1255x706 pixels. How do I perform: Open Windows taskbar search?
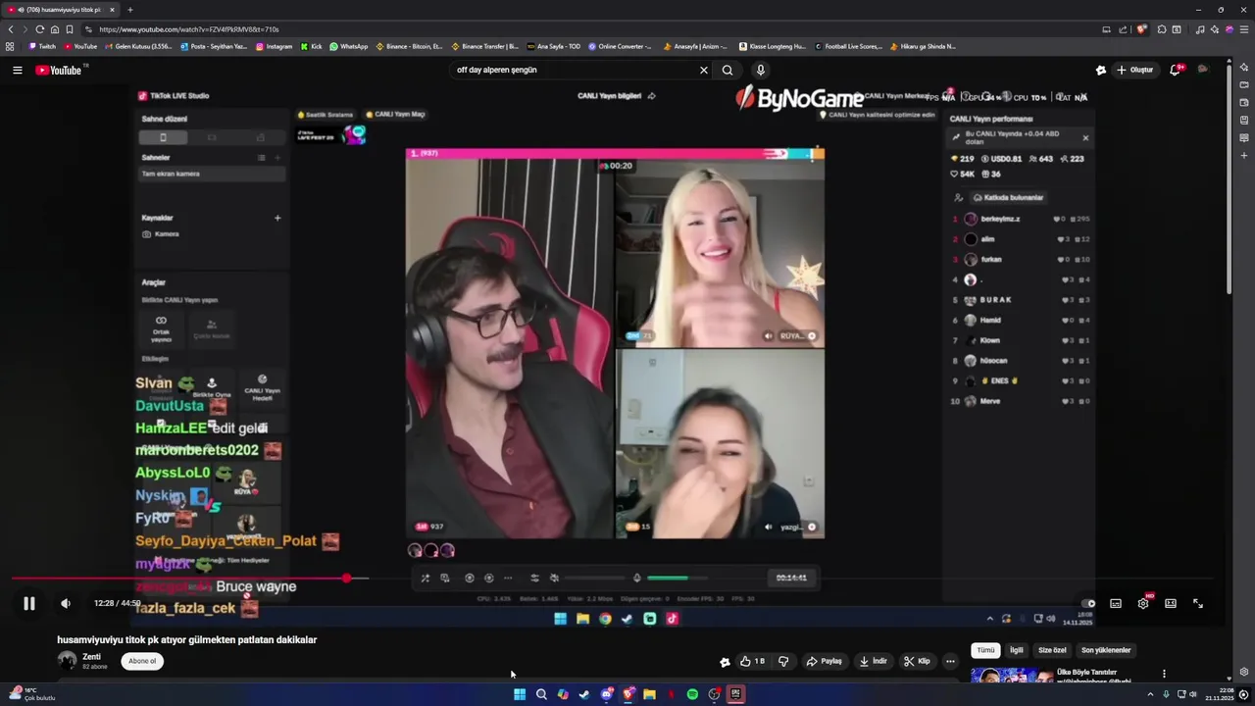pos(541,695)
